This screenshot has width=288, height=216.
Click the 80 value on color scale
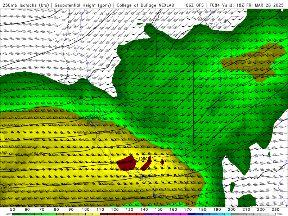(57, 210)
